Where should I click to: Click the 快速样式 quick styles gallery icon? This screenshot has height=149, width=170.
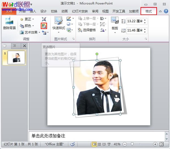pyautogui.click(x=59, y=20)
